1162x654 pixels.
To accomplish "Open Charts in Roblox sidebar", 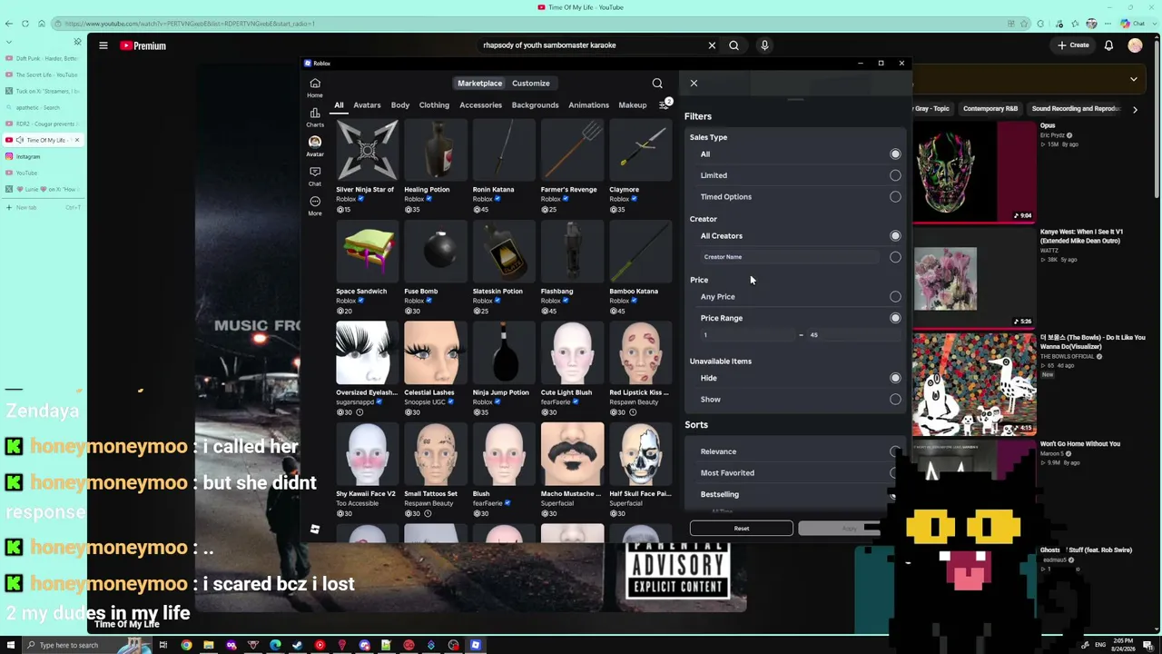I will [315, 117].
